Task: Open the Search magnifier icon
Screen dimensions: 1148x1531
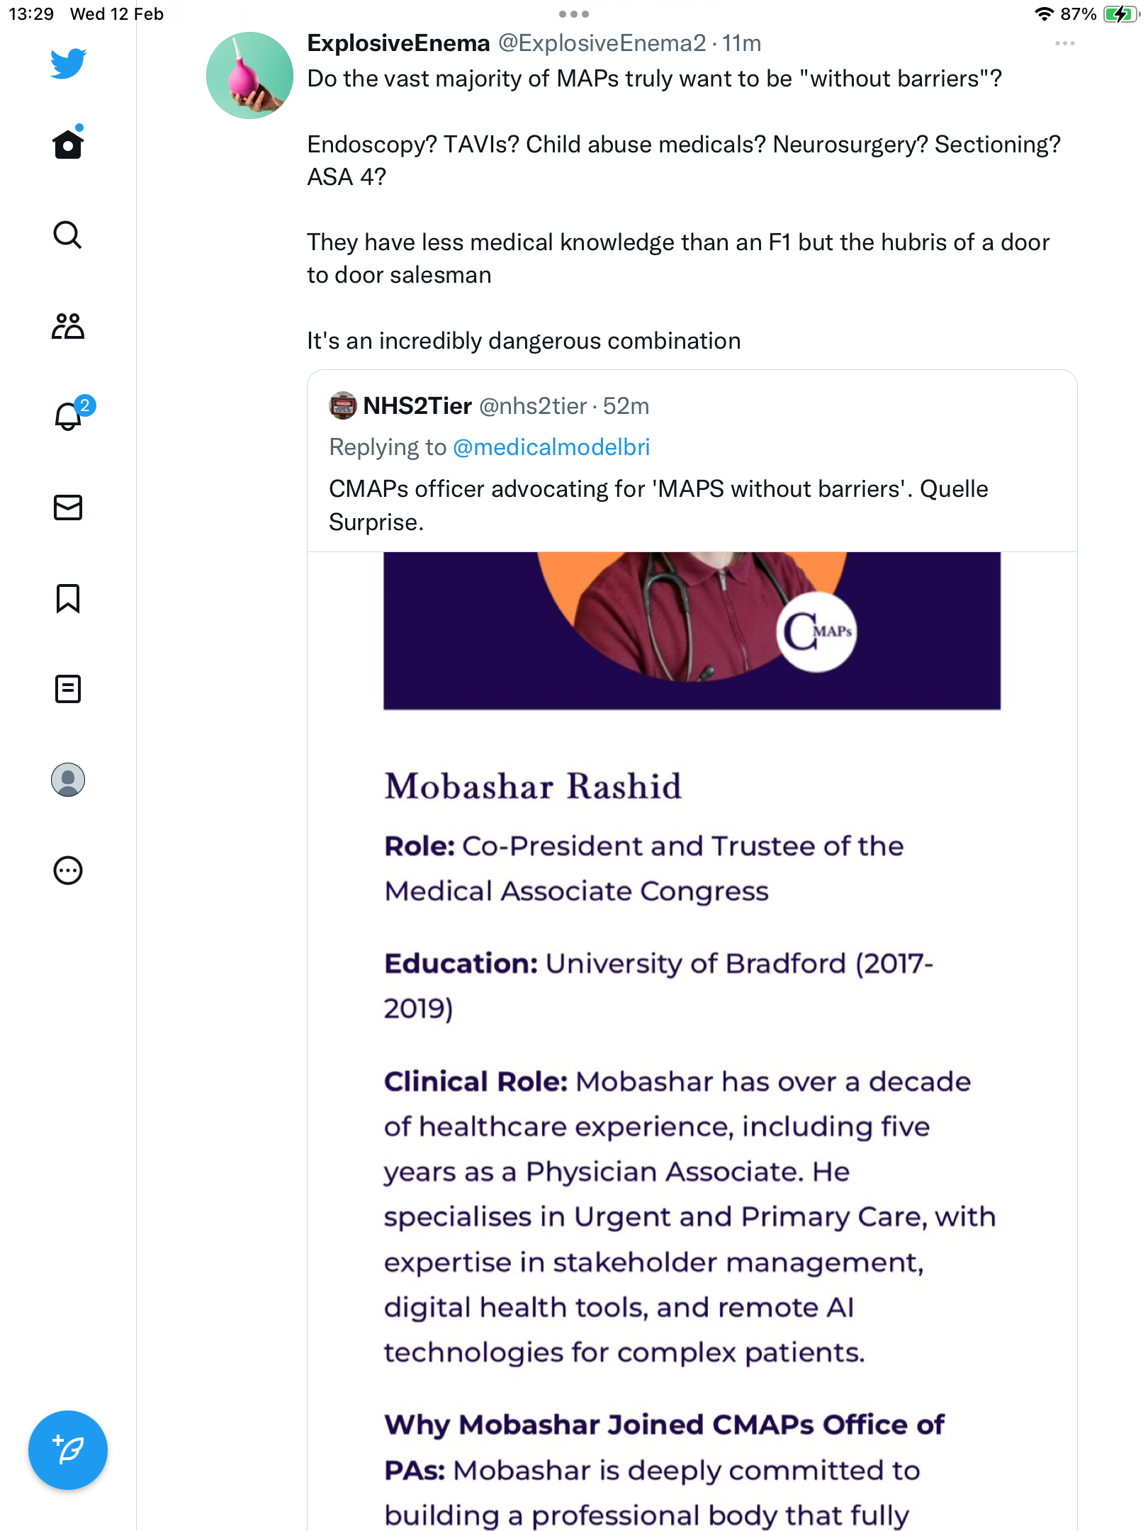Action: [68, 235]
